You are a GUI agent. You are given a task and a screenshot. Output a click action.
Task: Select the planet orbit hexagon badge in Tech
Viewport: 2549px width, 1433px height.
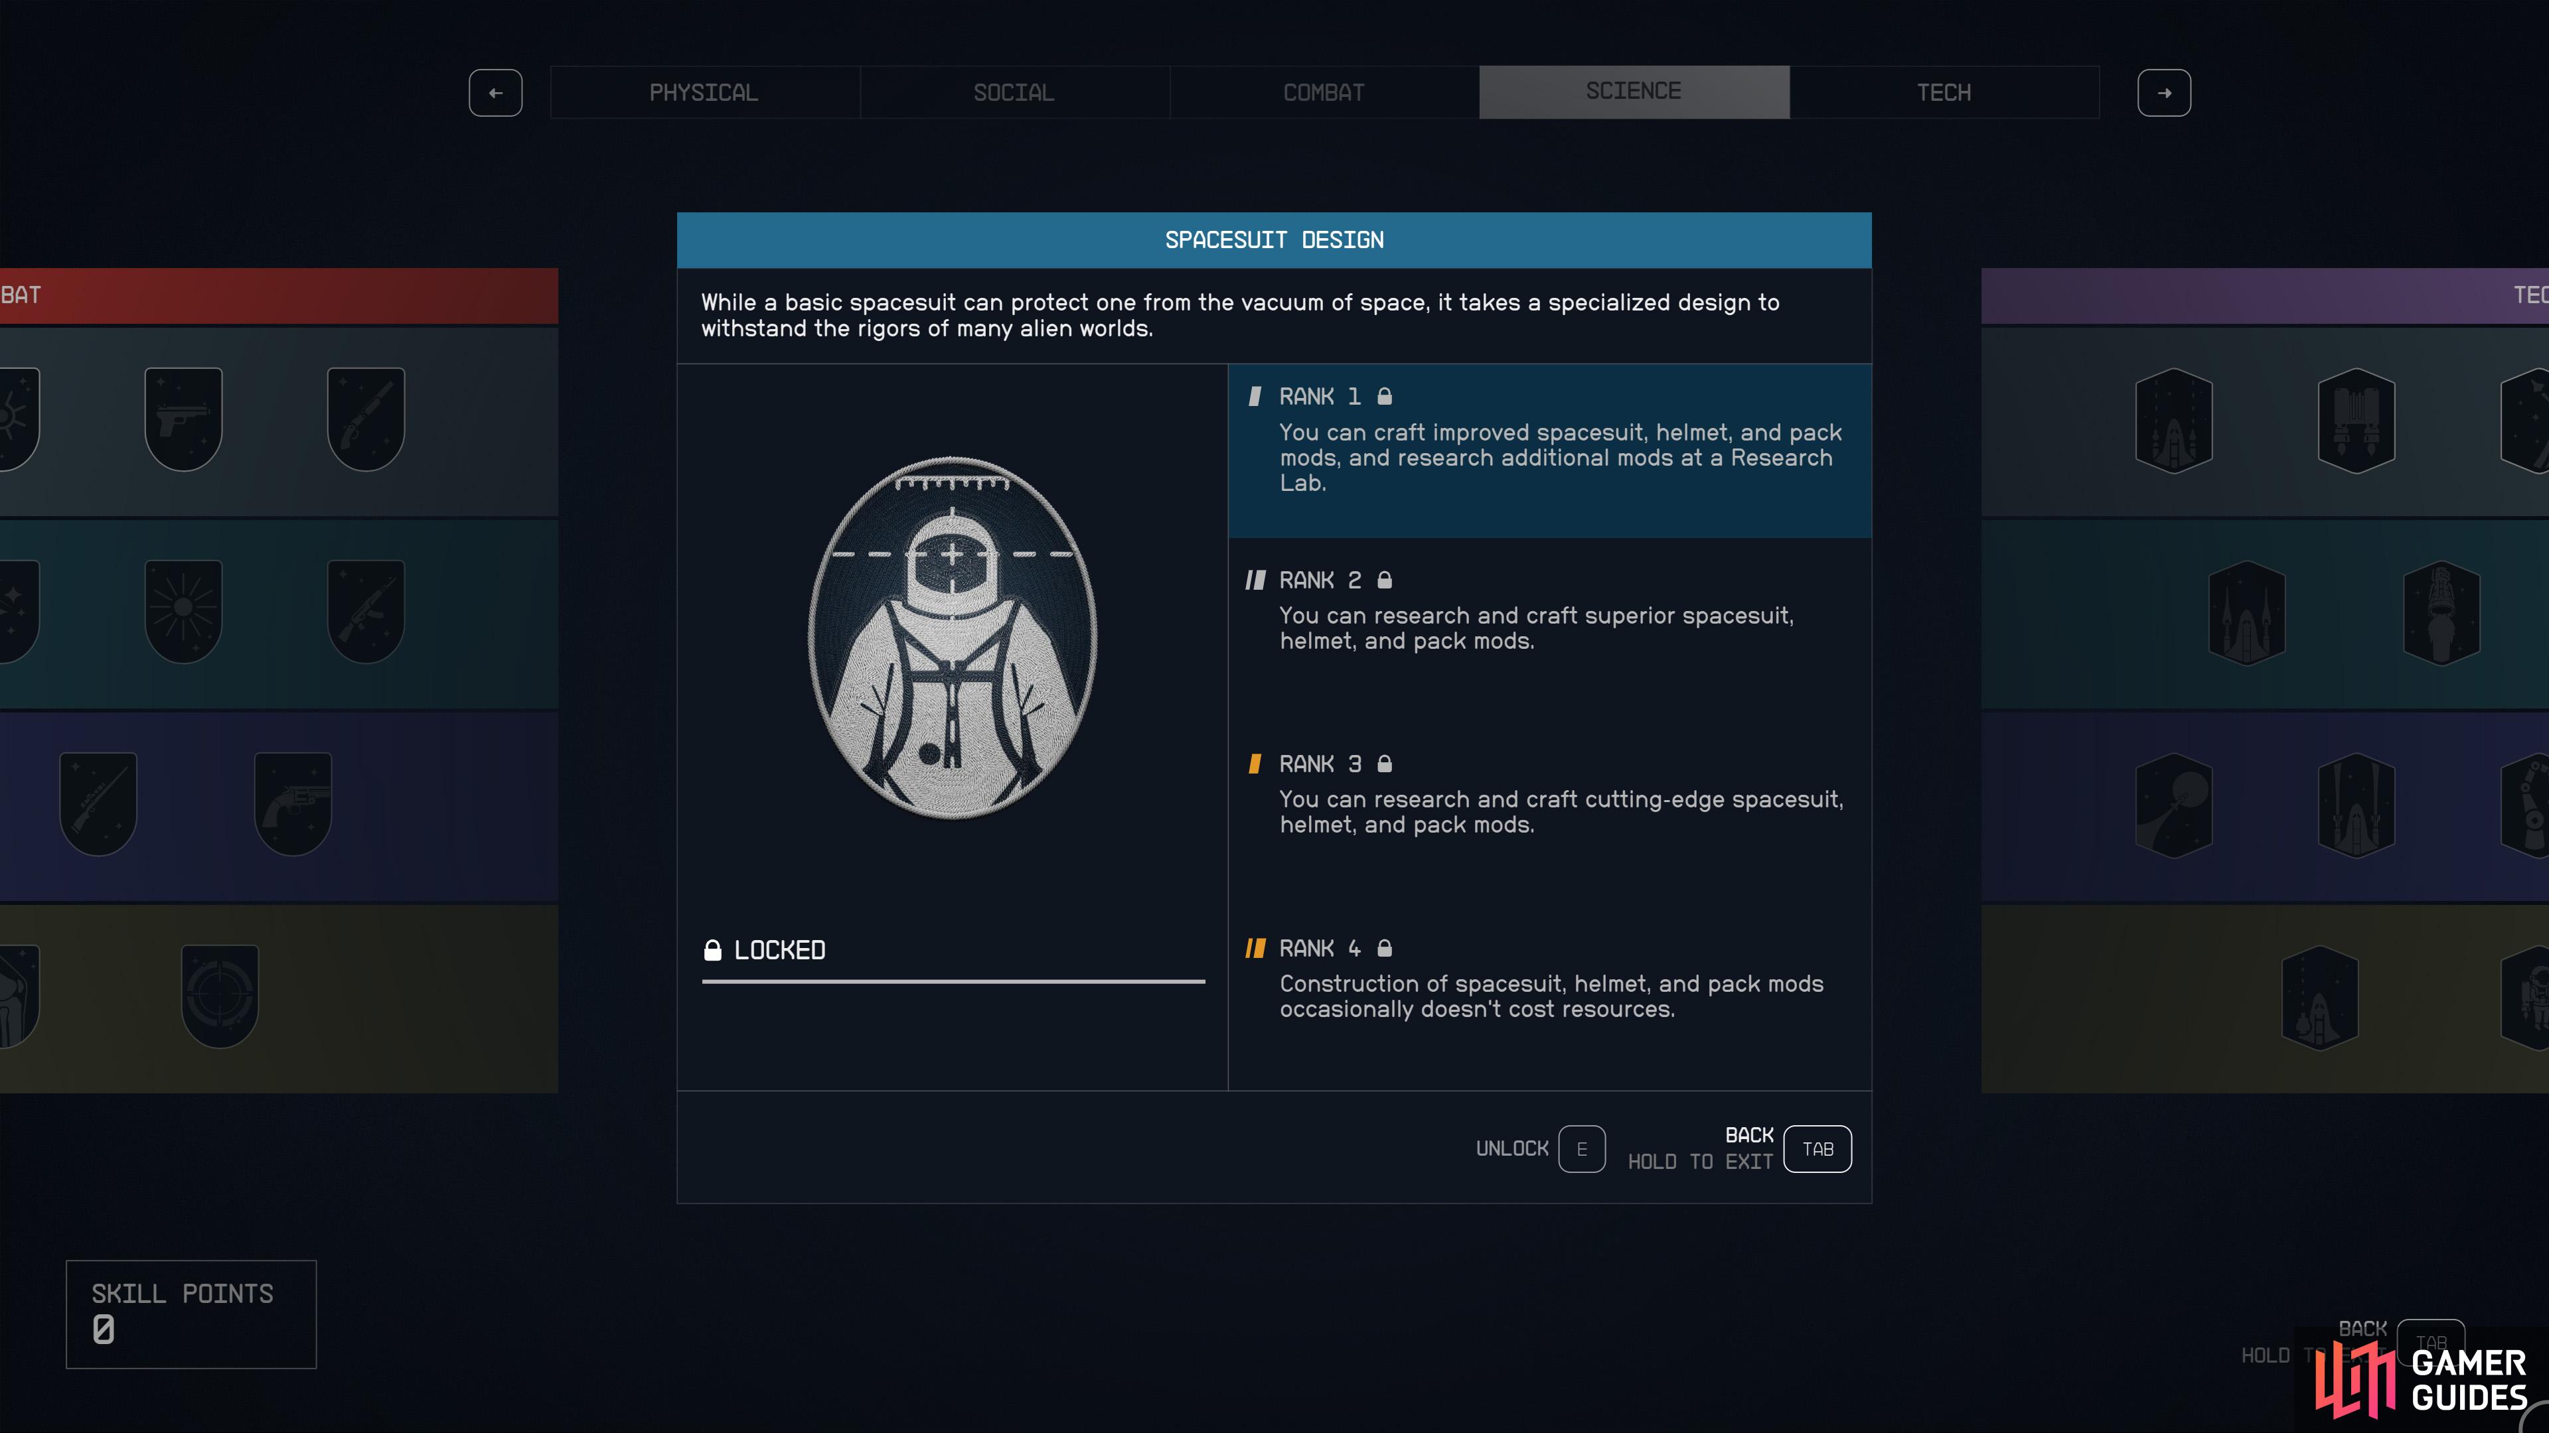2174,805
